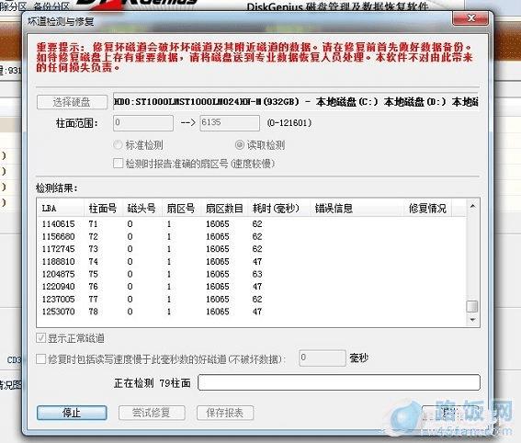The height and width of the screenshot is (443, 521).
Task: Toggle 修复时包括读写速度慢于此毫秒数的好磁道 checkbox
Action: (x=161, y=359)
